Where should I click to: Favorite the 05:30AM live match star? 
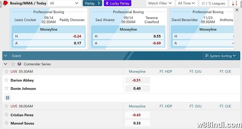(x=6, y=72)
